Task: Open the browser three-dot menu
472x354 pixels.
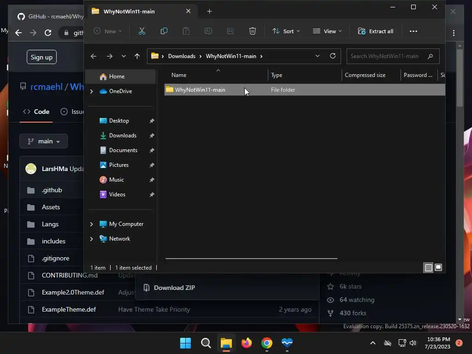Action: [x=454, y=33]
